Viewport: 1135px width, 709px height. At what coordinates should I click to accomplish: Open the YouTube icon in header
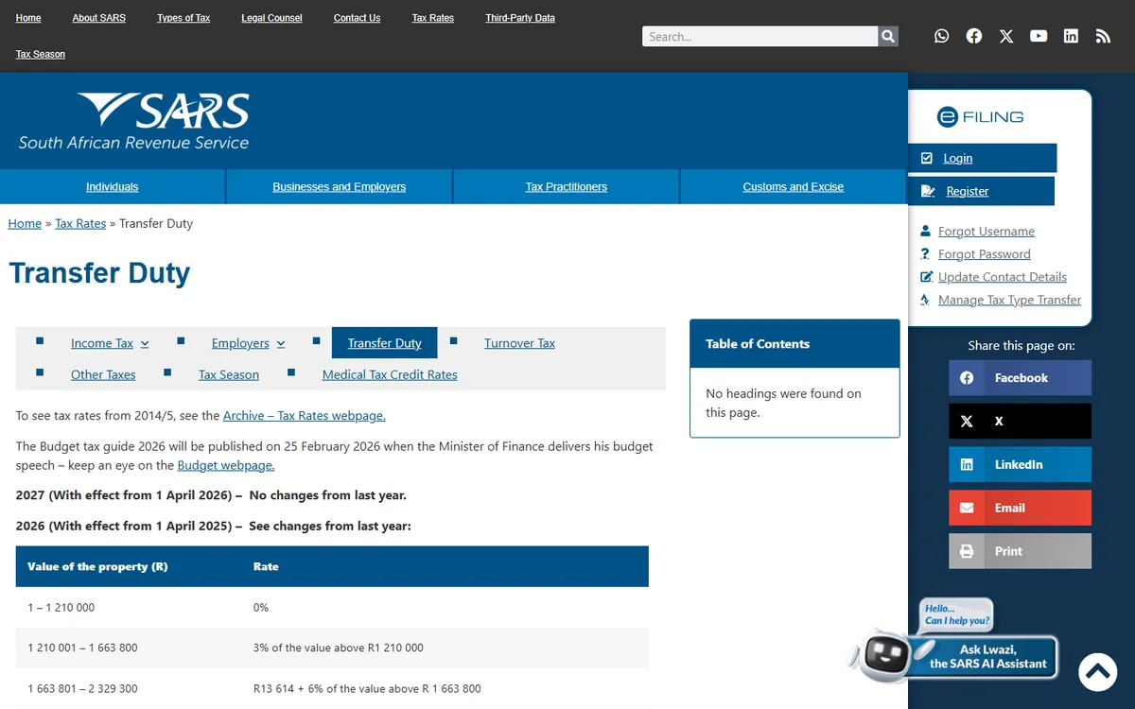pos(1039,36)
